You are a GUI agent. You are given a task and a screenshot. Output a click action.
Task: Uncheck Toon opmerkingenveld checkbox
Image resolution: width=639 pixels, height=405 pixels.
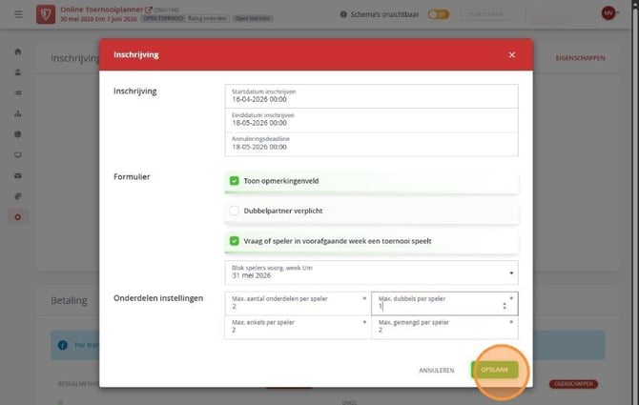pos(234,181)
